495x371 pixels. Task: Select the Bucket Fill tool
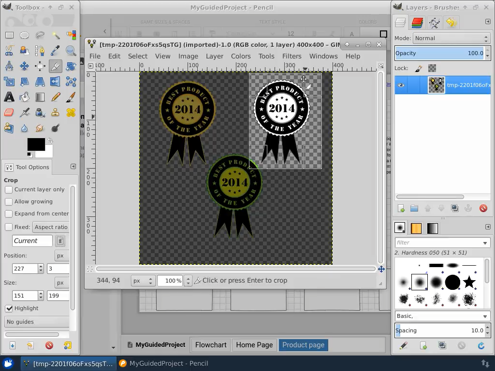[25, 97]
